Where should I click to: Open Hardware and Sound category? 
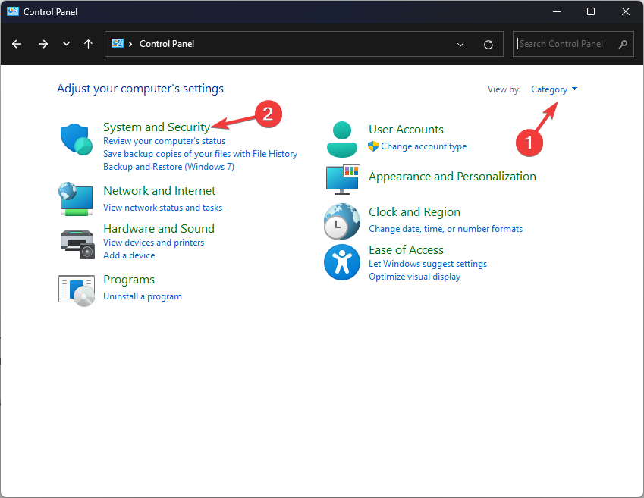coord(159,228)
